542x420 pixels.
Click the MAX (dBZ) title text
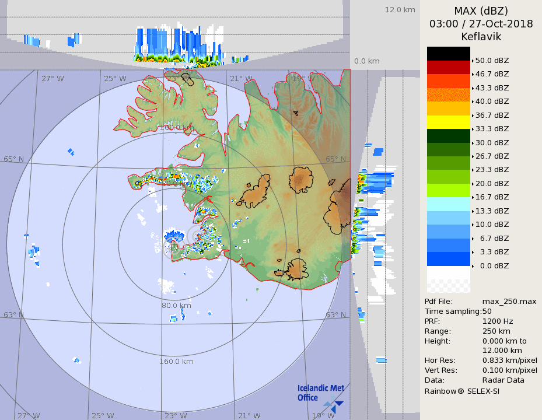(x=481, y=11)
